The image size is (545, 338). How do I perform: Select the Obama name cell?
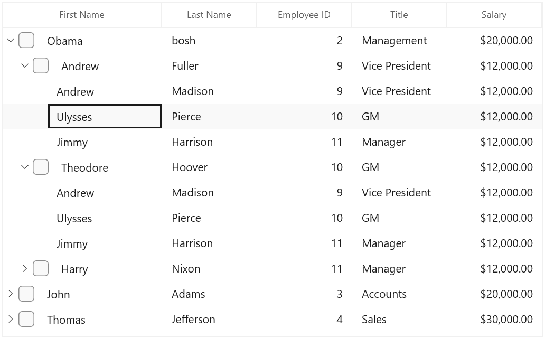pos(64,41)
